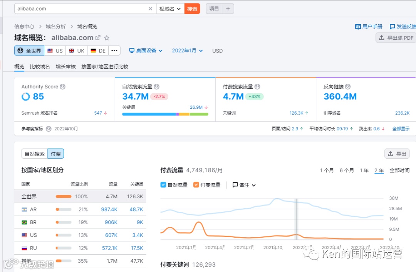The image size is (416, 272).
Task: Select the 6 个月 time range
Action: point(347,170)
